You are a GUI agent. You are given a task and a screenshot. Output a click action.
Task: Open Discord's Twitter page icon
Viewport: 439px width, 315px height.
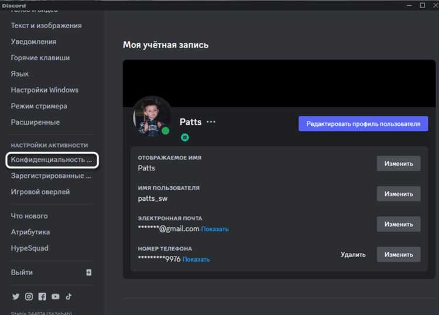(16, 296)
